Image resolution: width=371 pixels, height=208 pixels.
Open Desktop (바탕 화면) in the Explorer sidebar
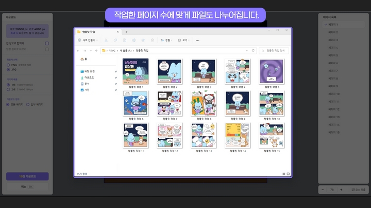click(x=88, y=71)
